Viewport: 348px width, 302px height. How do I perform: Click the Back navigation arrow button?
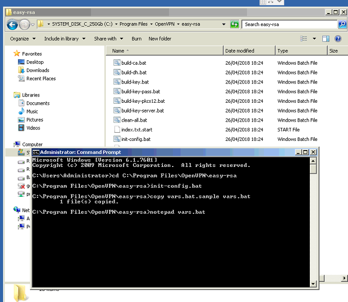[12, 25]
